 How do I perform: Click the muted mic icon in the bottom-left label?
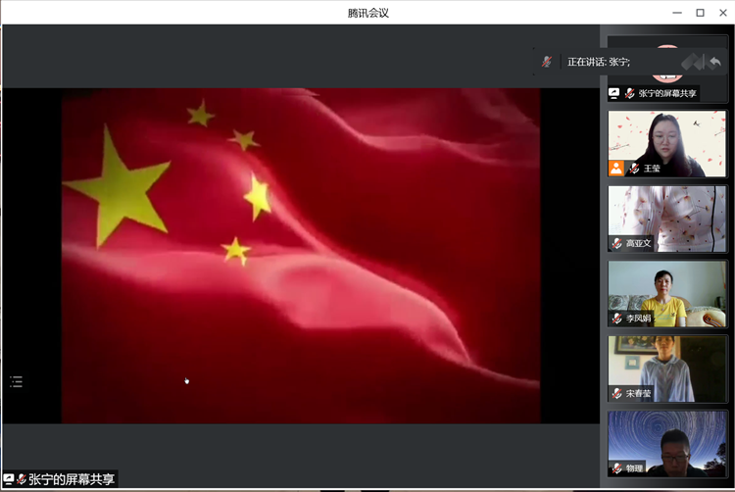pyautogui.click(x=22, y=479)
